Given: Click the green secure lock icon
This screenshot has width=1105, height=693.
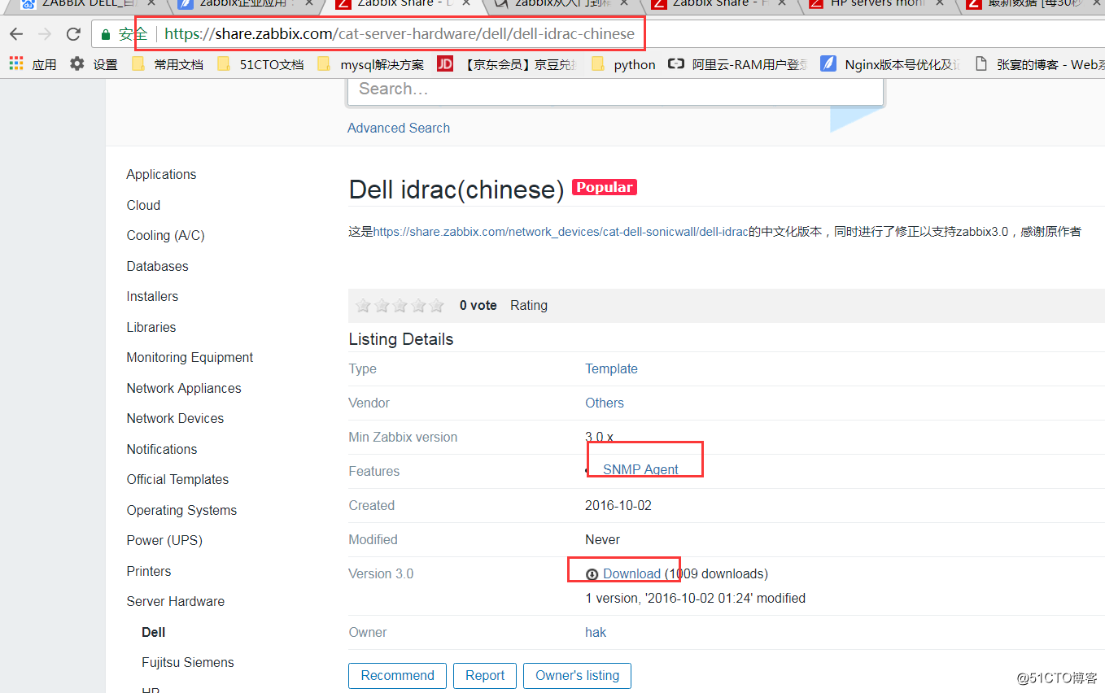Looking at the screenshot, I should click(x=106, y=35).
